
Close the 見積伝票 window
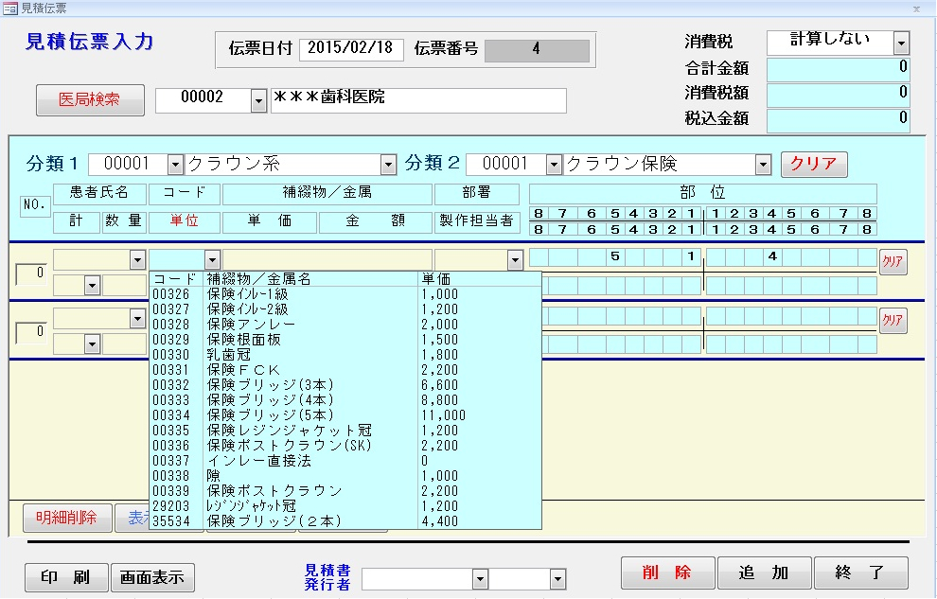pyautogui.click(x=915, y=8)
